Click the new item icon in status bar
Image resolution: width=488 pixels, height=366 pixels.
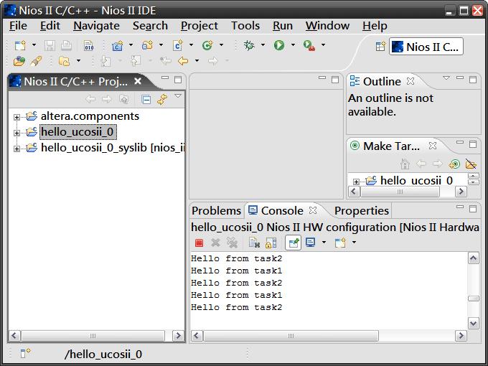[x=25, y=353]
